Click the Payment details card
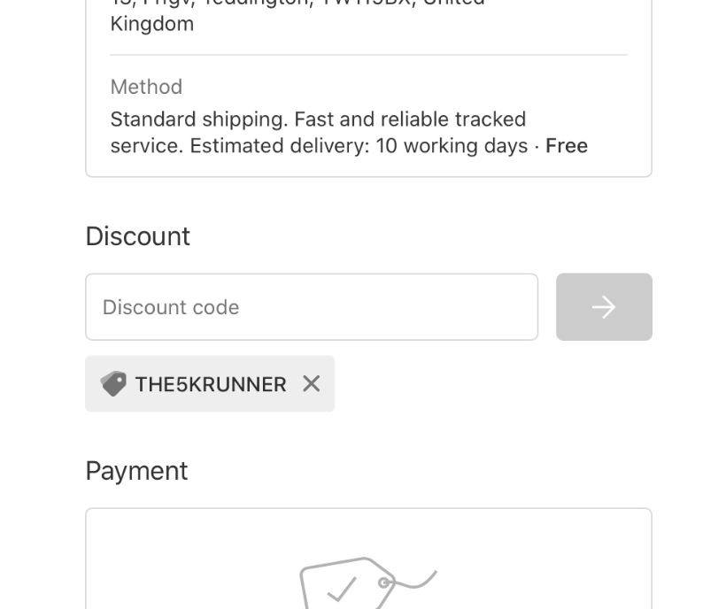This screenshot has width=726, height=609. click(368, 558)
